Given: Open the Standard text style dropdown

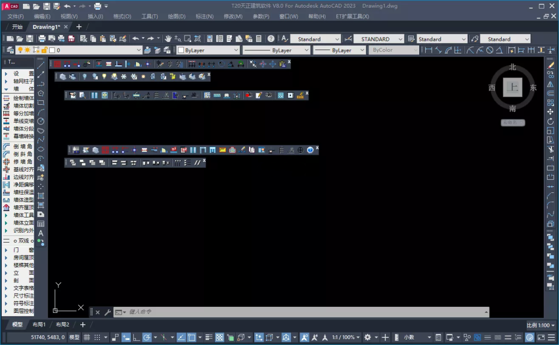Looking at the screenshot, I should click(315, 39).
